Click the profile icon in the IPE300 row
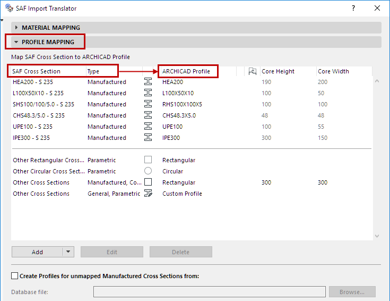Viewport: 390px width, 301px height. tap(148, 137)
